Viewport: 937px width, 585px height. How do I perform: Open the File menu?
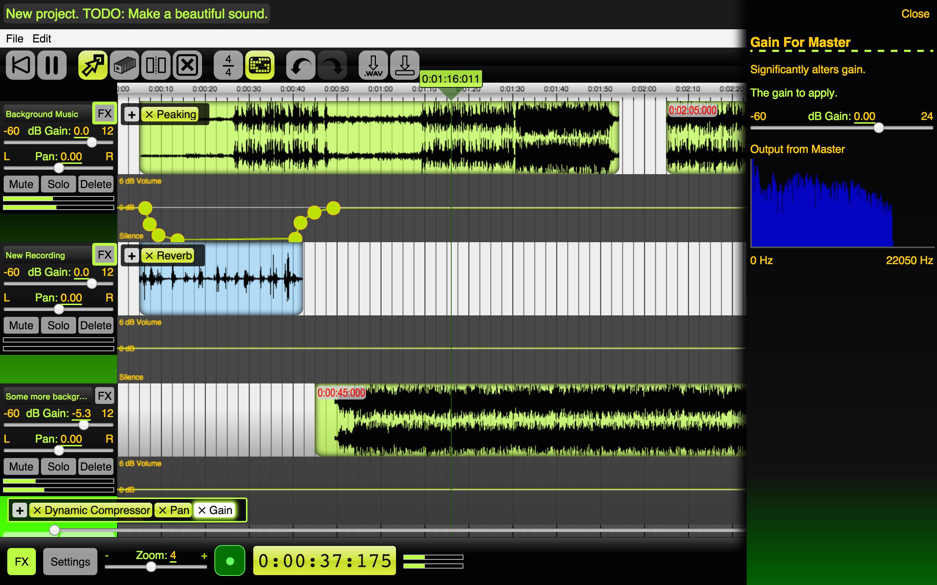(x=14, y=38)
